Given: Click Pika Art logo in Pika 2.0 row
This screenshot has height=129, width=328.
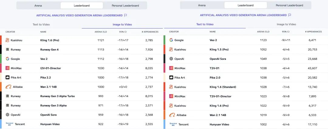Looking at the screenshot, I should pyautogui.click(x=171, y=78).
